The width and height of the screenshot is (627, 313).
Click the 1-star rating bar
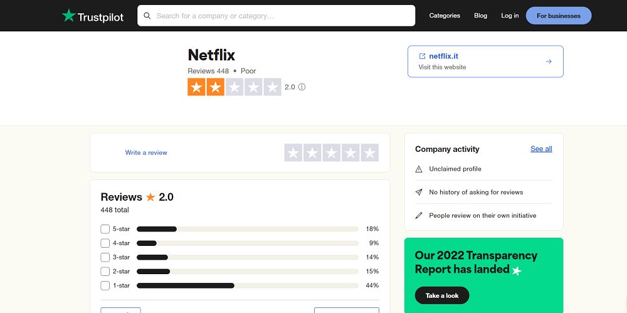(x=248, y=285)
